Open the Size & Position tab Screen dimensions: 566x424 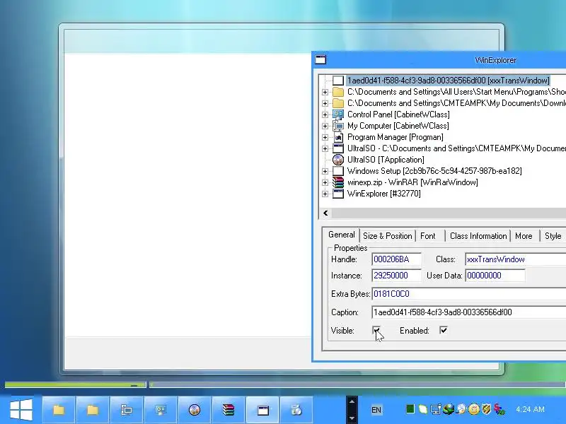[387, 236]
